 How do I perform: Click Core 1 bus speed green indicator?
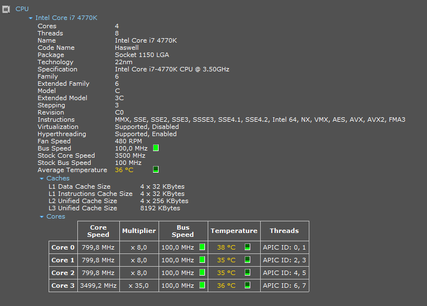[x=202, y=260]
